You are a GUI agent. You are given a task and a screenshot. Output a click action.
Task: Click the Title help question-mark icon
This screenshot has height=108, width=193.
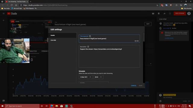90,36
